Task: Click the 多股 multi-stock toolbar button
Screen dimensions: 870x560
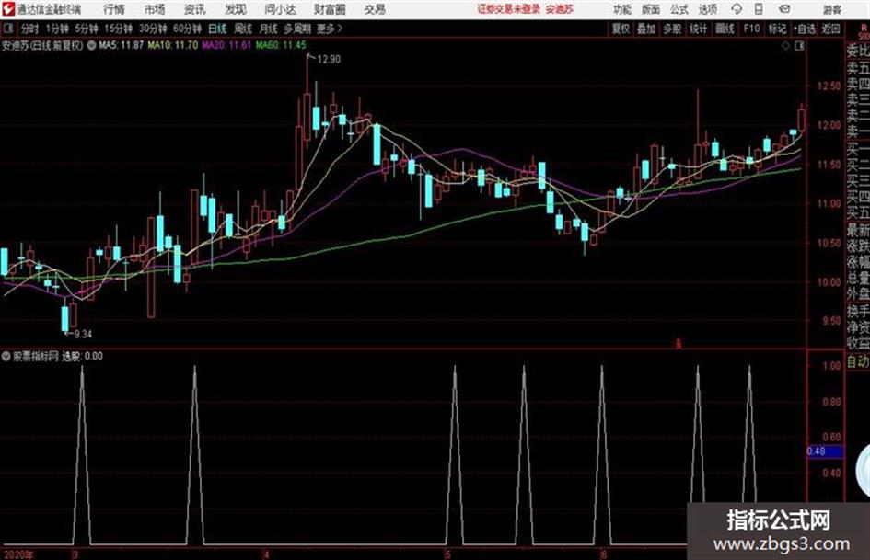Action: (x=672, y=29)
